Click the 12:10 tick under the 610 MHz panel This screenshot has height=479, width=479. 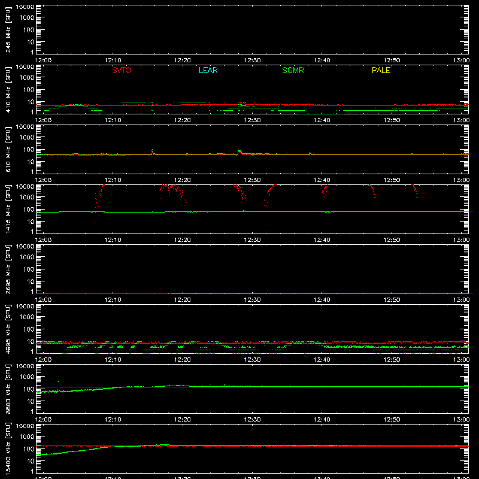pyautogui.click(x=113, y=180)
